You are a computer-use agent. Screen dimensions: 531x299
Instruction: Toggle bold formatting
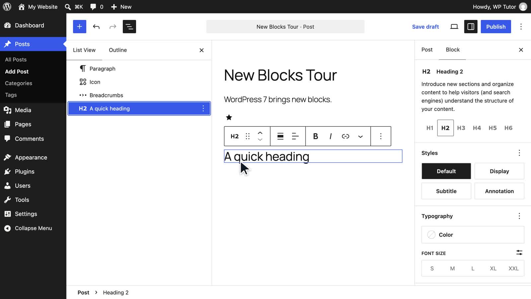pyautogui.click(x=316, y=136)
